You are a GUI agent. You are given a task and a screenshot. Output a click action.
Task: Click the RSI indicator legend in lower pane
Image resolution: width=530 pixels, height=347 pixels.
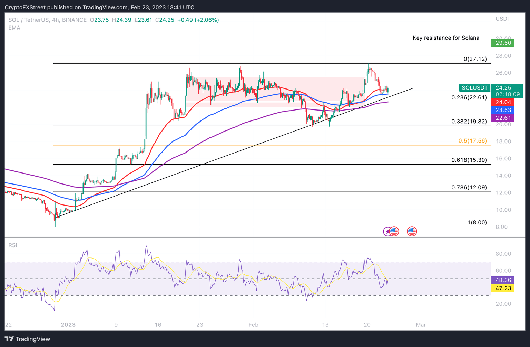pyautogui.click(x=12, y=245)
